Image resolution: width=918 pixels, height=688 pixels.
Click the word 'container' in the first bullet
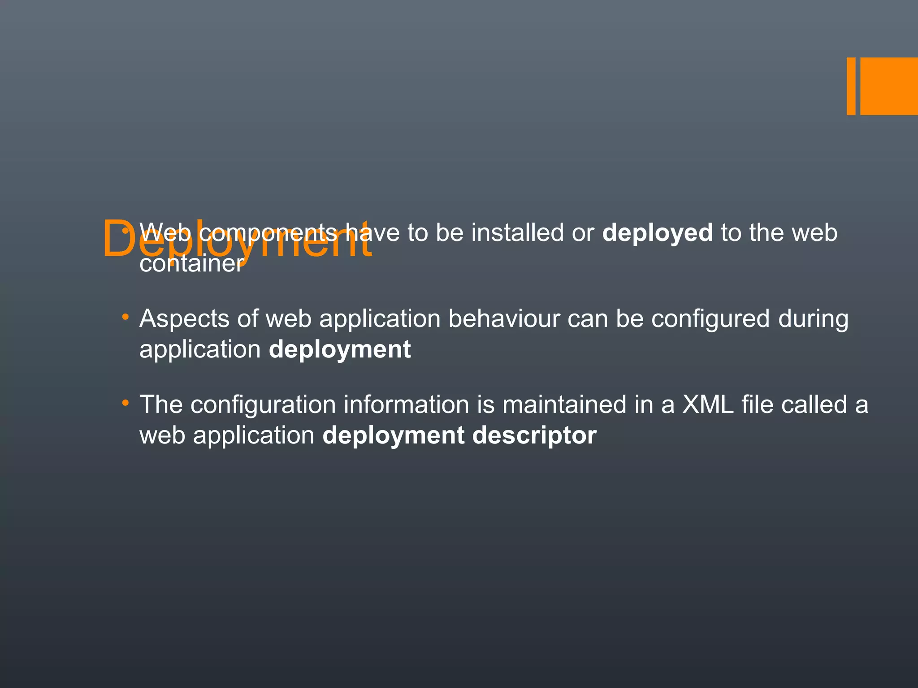(192, 263)
